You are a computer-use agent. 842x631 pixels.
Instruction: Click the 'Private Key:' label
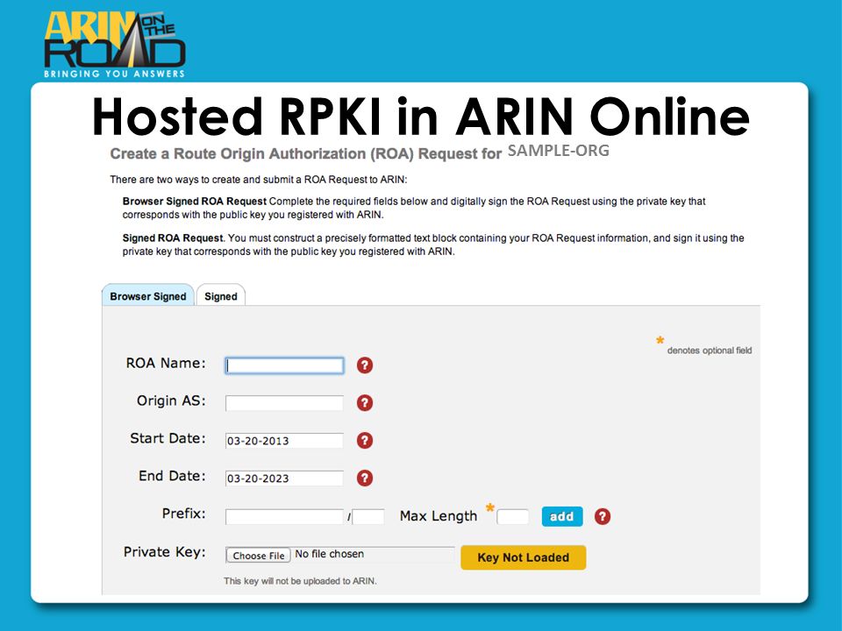165,552
